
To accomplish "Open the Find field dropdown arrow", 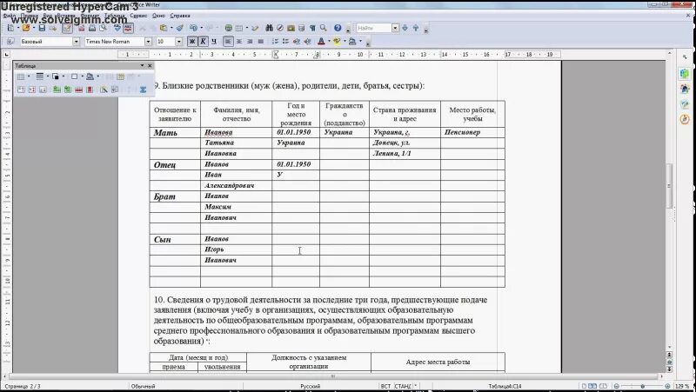I will [x=395, y=28].
